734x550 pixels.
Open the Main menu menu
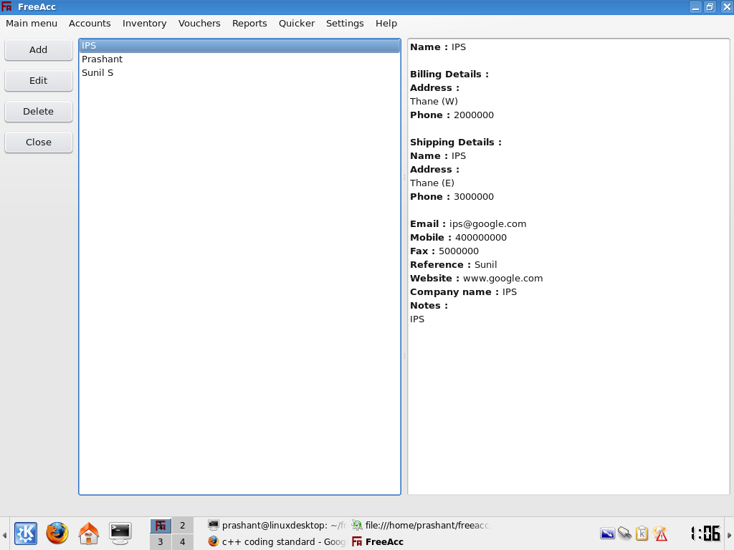pos(32,24)
